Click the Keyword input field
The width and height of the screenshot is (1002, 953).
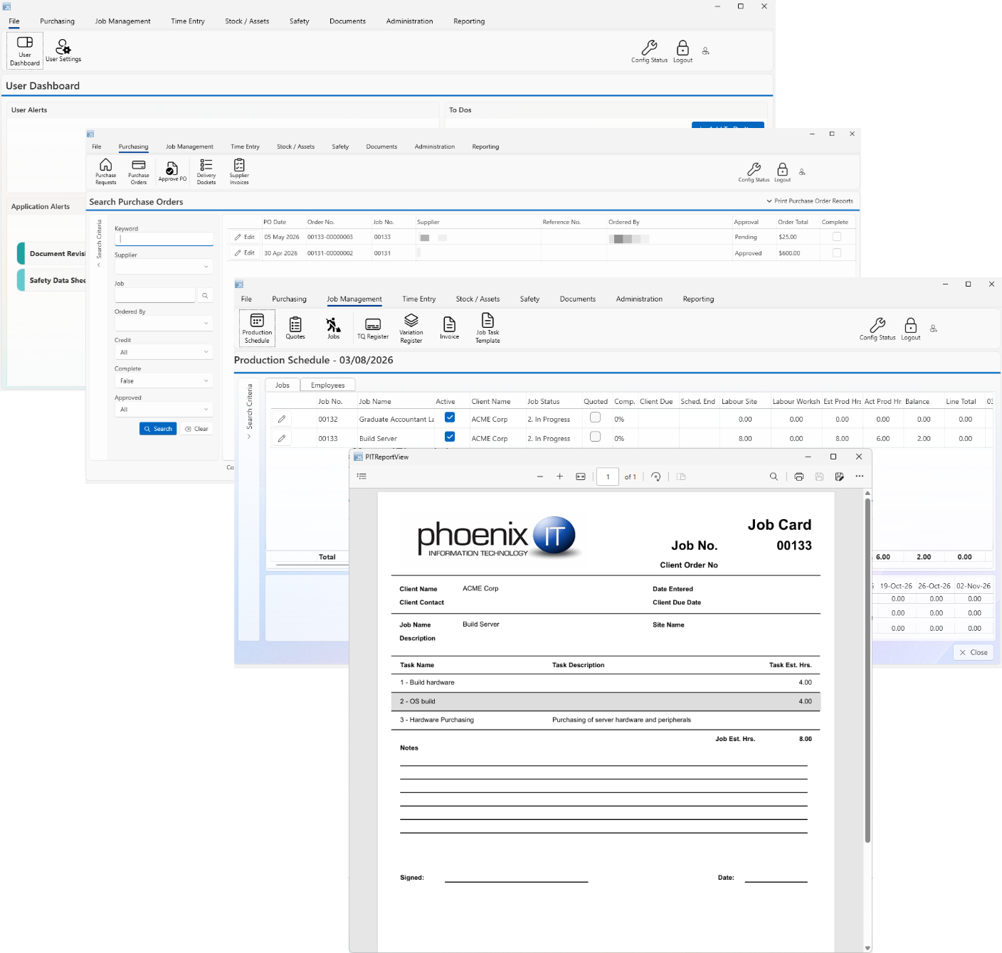[x=164, y=239]
